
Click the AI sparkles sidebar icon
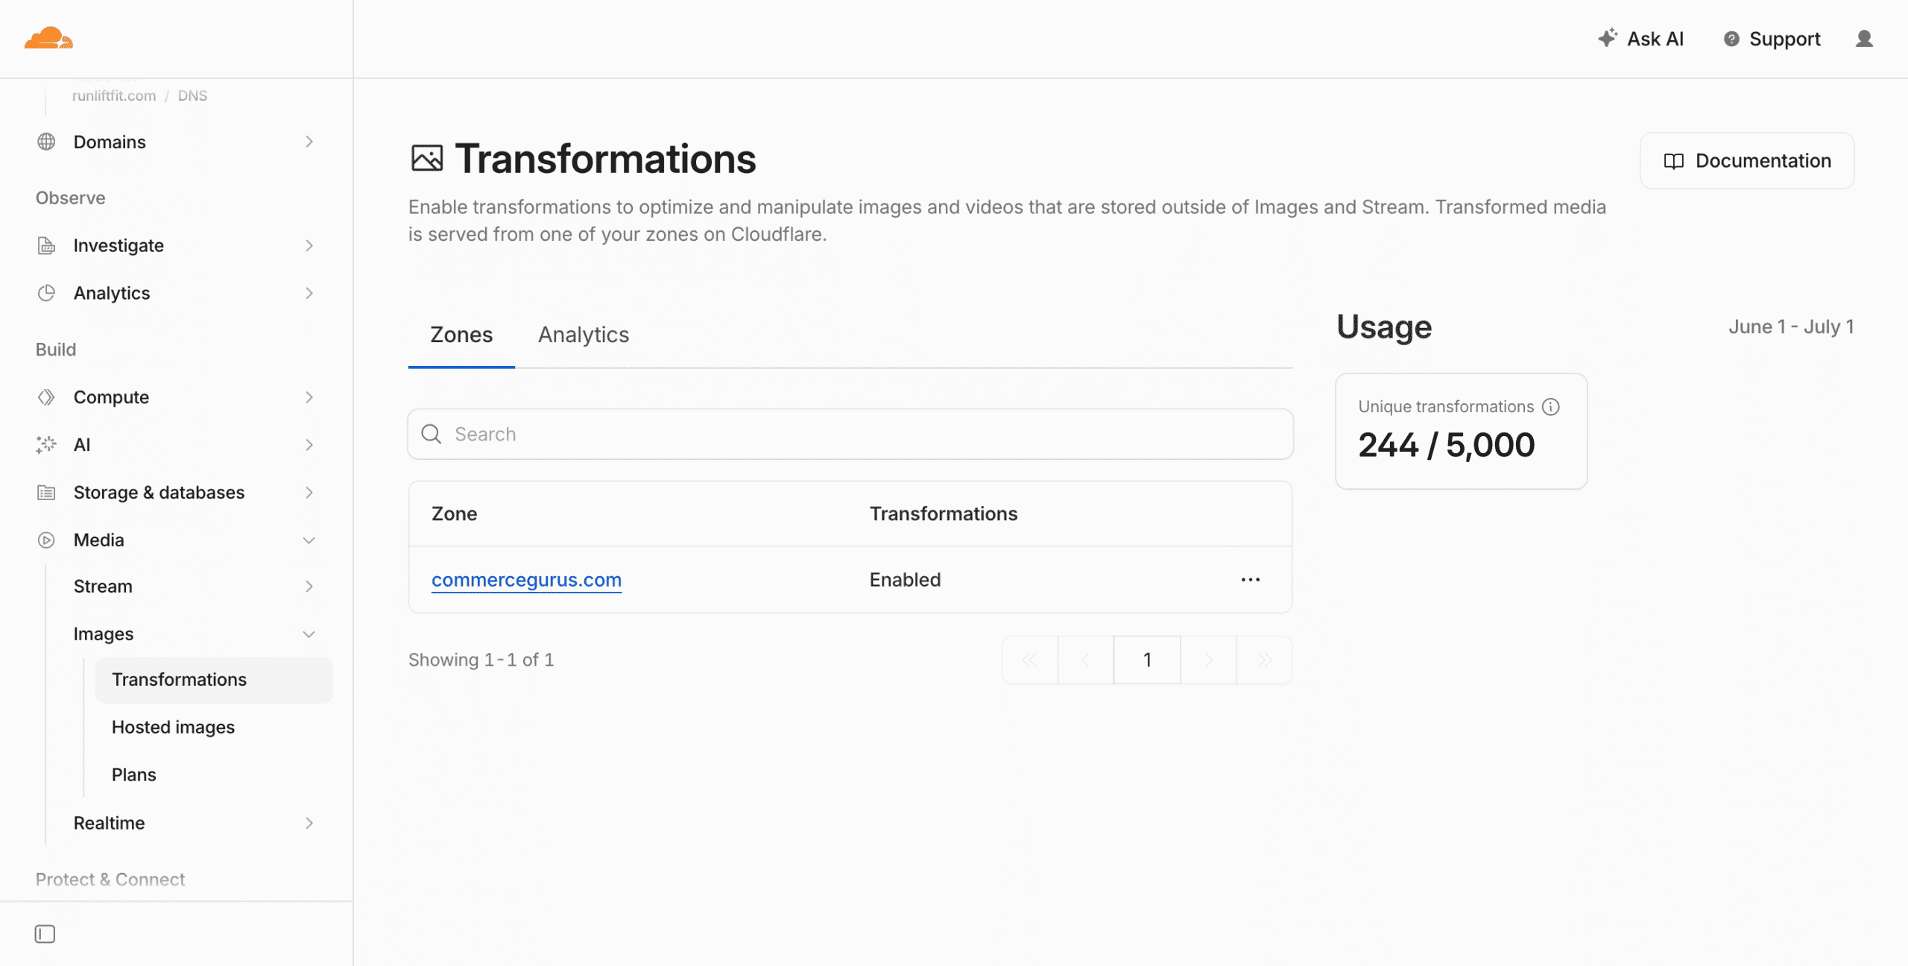(x=46, y=445)
